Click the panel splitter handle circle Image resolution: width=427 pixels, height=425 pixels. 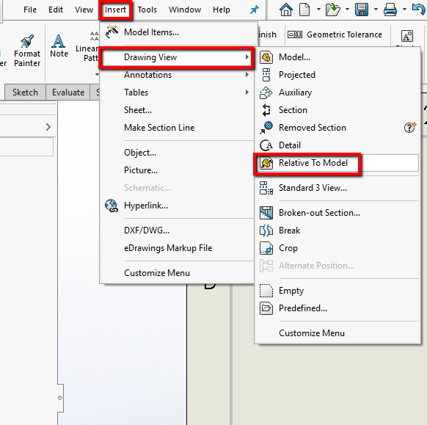point(60,398)
